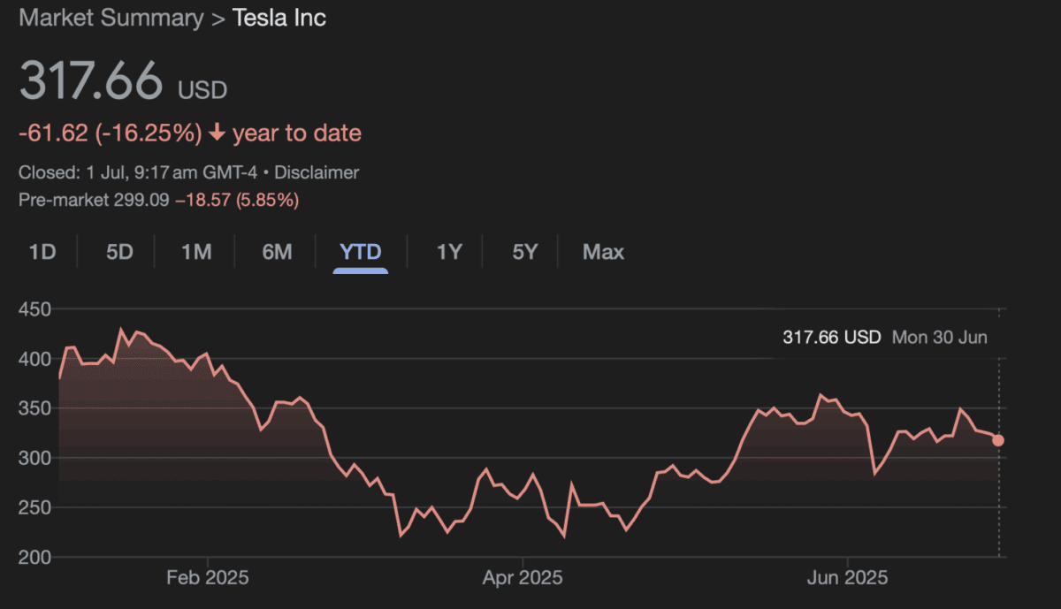
Task: Click the Apr 2025 axis label
Action: pos(523,579)
